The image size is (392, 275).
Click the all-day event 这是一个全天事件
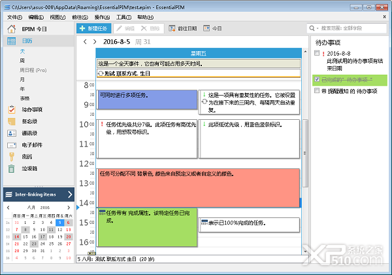tap(199, 64)
